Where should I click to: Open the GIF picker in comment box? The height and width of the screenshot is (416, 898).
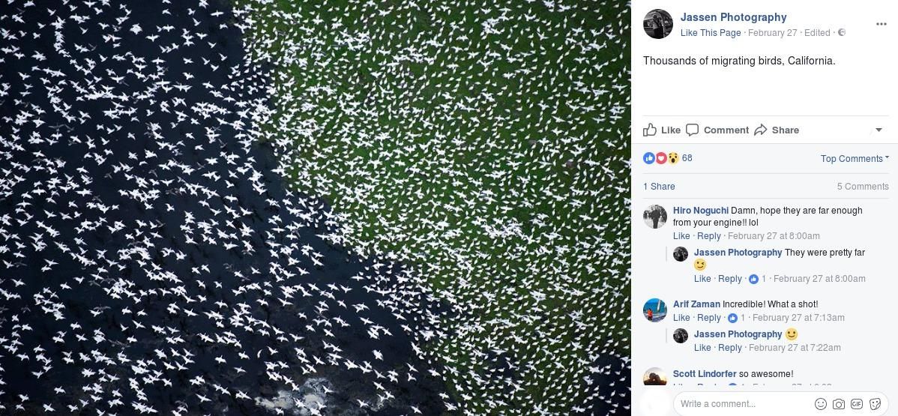click(857, 404)
